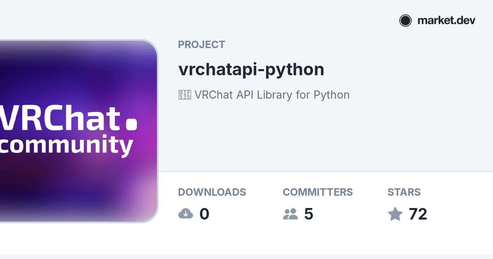Select the vrchatapi-python project title

251,69
